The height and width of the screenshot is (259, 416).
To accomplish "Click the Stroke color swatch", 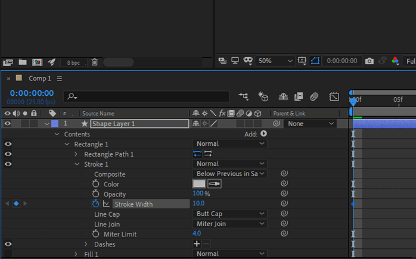I will click(x=199, y=184).
